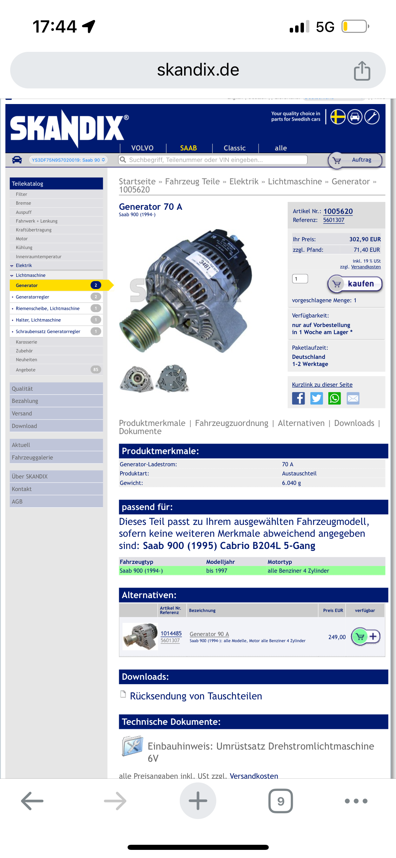Viewport: 396px width, 858px height.
Task: Select the VOLVO tab
Action: point(142,148)
